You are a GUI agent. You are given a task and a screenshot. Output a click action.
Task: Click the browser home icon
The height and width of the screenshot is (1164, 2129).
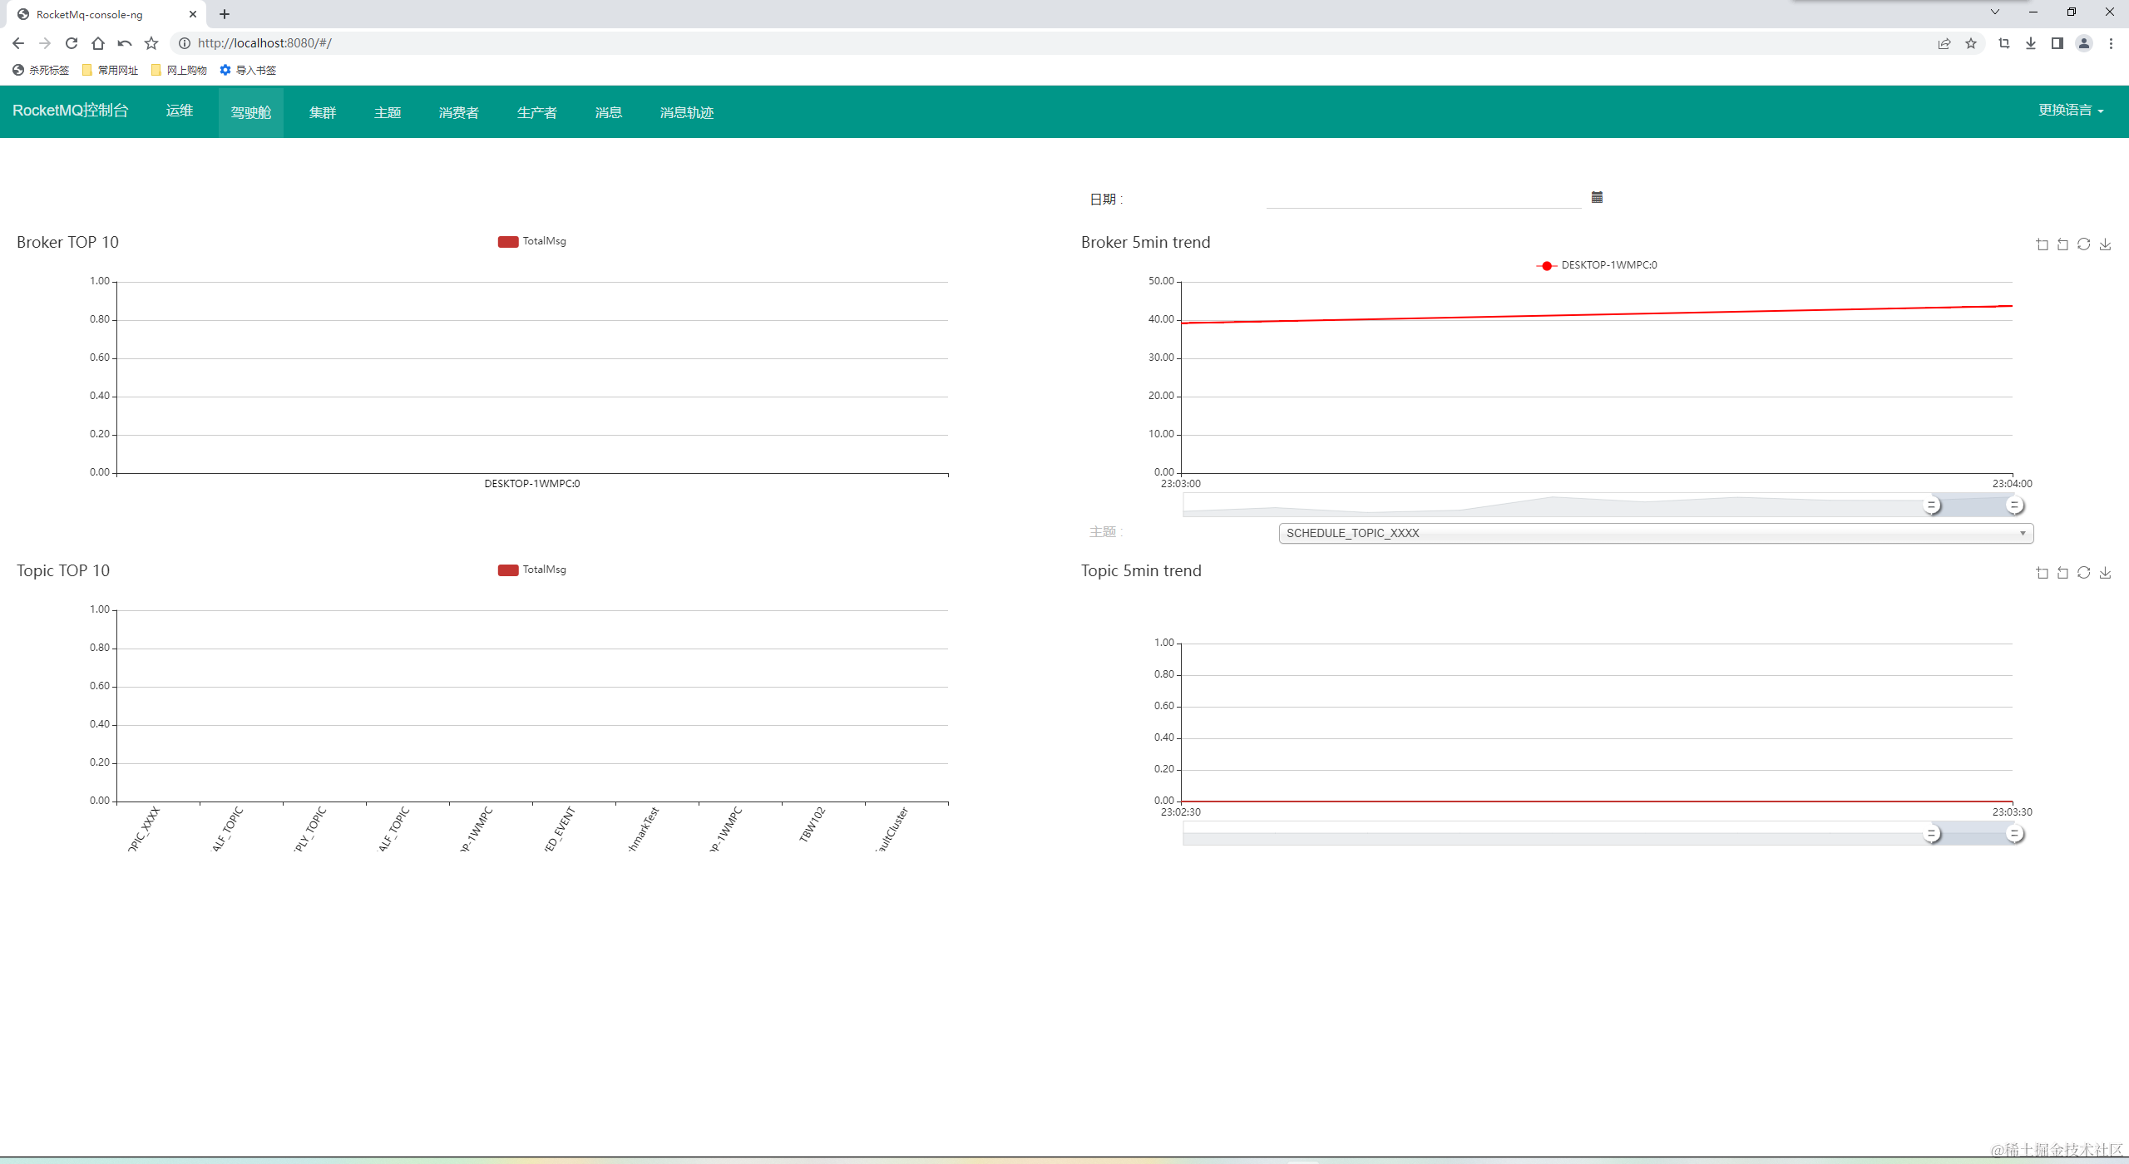[x=98, y=43]
